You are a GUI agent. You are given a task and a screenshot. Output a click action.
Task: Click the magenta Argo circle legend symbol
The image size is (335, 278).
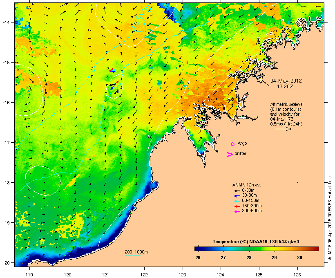233,144
